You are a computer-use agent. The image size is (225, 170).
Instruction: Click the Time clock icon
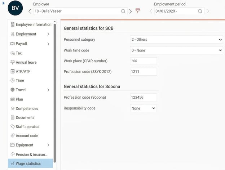pyautogui.click(x=13, y=80)
